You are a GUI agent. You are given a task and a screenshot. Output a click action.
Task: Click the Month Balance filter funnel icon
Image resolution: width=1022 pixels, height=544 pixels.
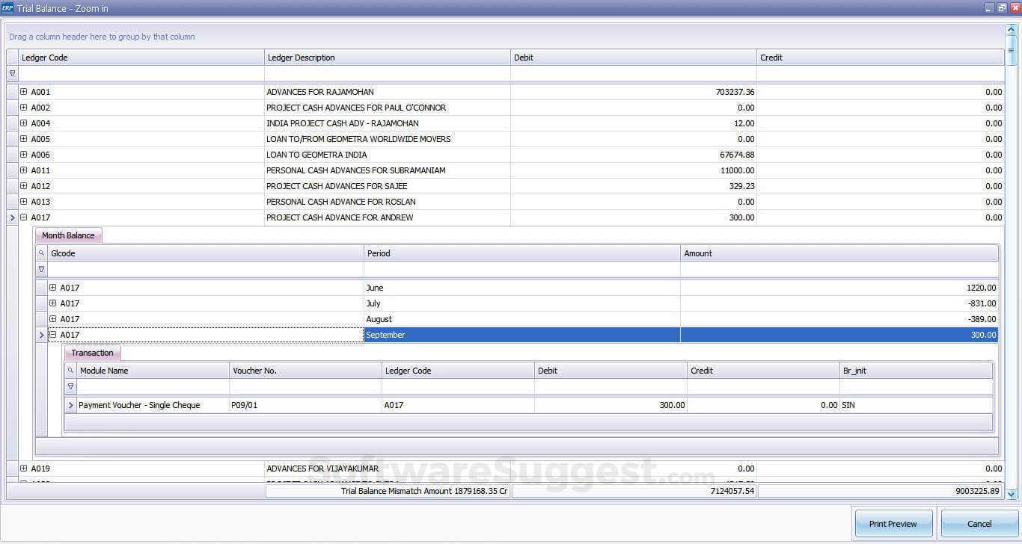pos(41,269)
